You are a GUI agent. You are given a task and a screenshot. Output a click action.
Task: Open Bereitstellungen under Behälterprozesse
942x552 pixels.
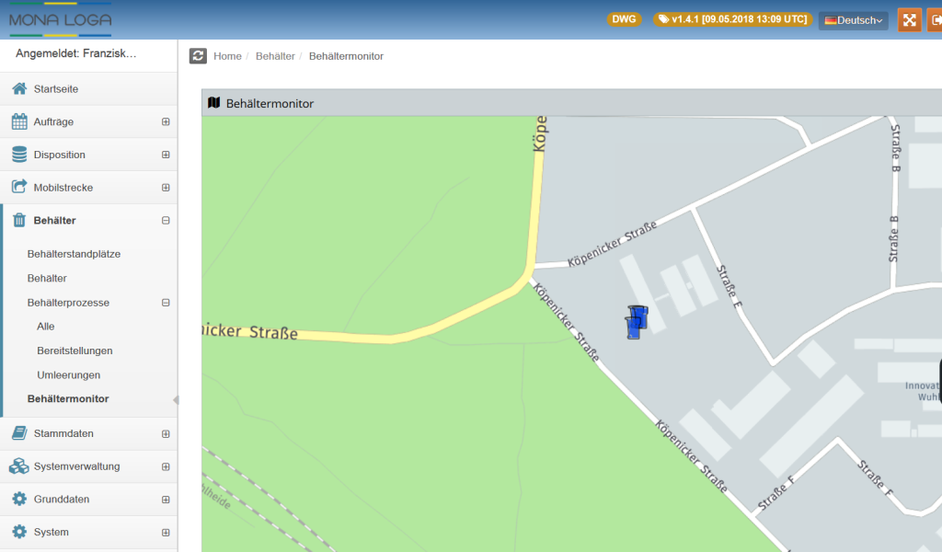pyautogui.click(x=75, y=351)
